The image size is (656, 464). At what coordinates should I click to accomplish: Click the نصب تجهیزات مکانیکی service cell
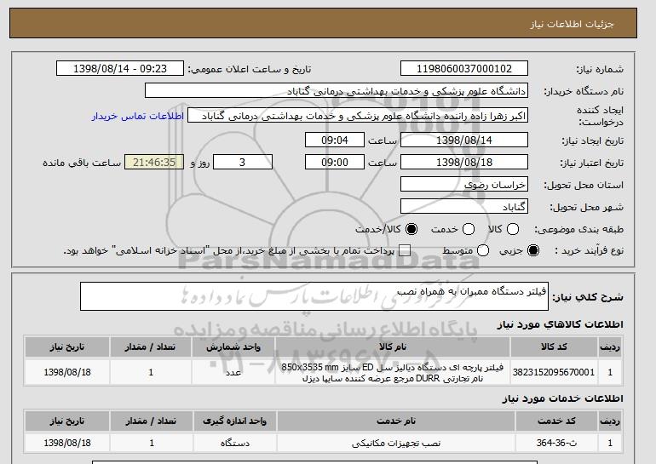[396, 443]
